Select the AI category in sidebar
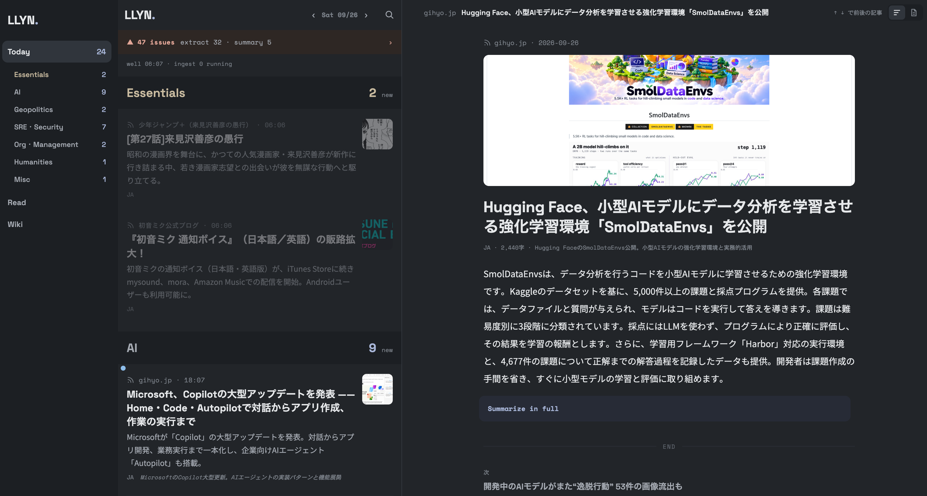This screenshot has height=496, width=927. pyautogui.click(x=57, y=92)
